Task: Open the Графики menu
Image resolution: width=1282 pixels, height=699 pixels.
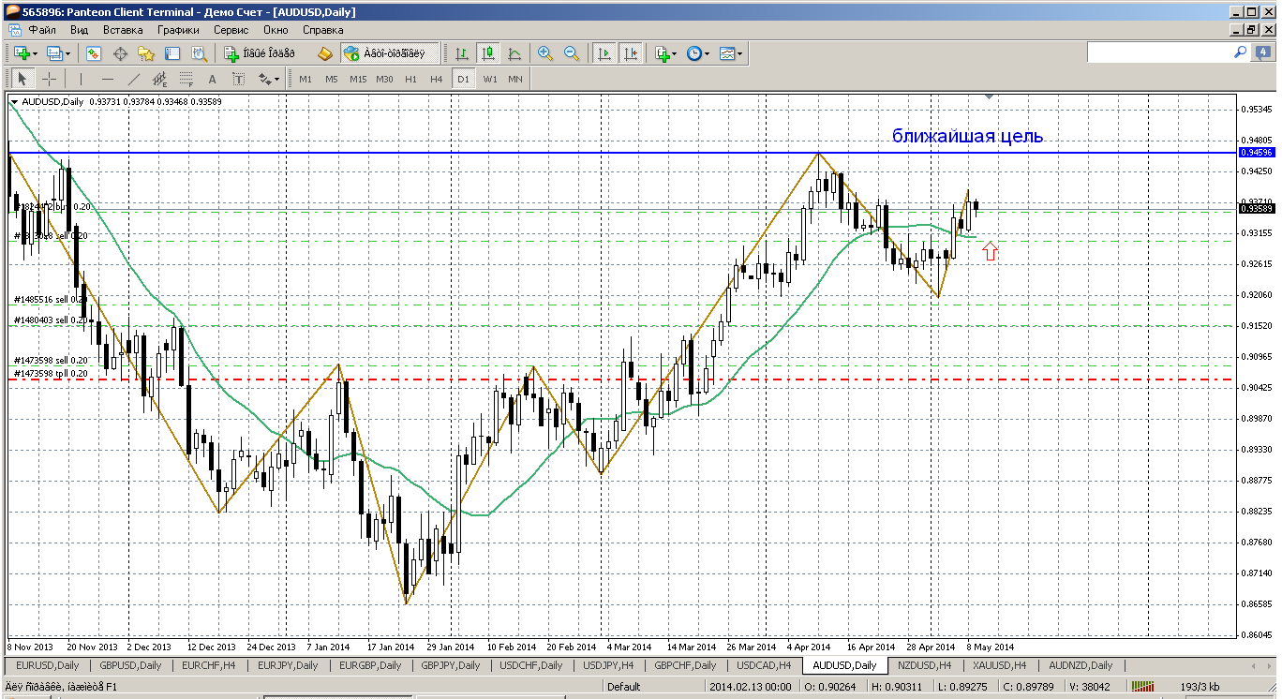Action: pyautogui.click(x=178, y=30)
